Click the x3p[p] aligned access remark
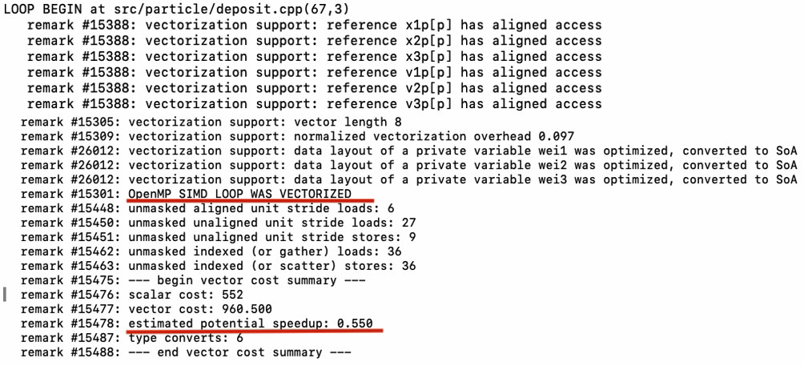Screen dimensions: 804x366 pos(314,57)
